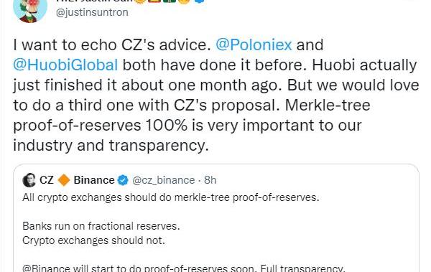Screen dimensions: 431x272
Task: Follow the @HuobiGlobal mention link
Action: pos(65,65)
